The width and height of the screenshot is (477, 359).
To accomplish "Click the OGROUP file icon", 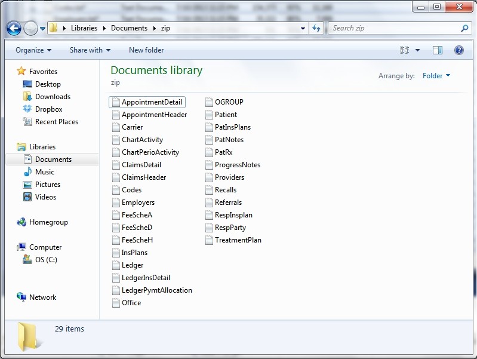I will coord(209,102).
